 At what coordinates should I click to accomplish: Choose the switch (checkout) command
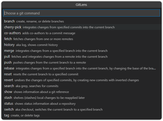(81, 109)
